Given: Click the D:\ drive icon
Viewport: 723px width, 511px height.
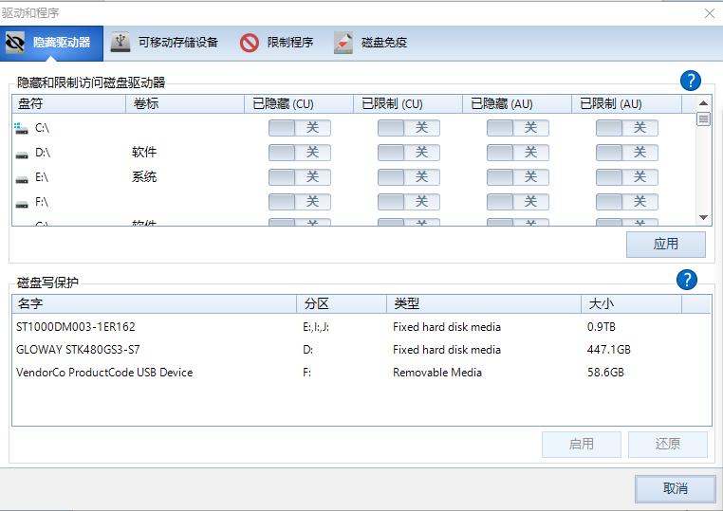Looking at the screenshot, I should pos(22,155).
